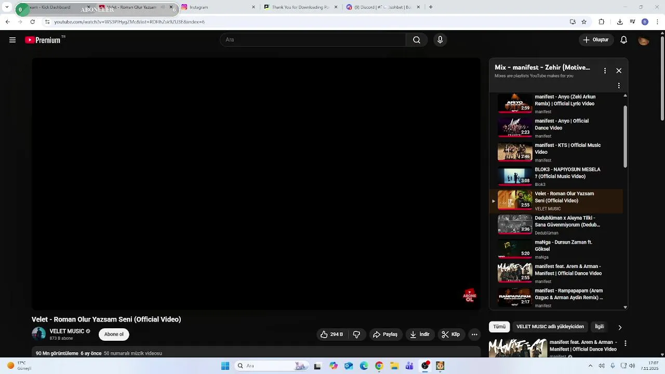The image size is (665, 374).
Task: Like the video with 294 B thumbs-up
Action: pyautogui.click(x=331, y=335)
